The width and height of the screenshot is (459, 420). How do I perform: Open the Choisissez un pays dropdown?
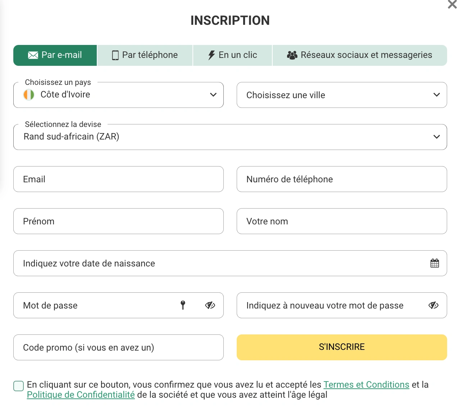tap(118, 95)
